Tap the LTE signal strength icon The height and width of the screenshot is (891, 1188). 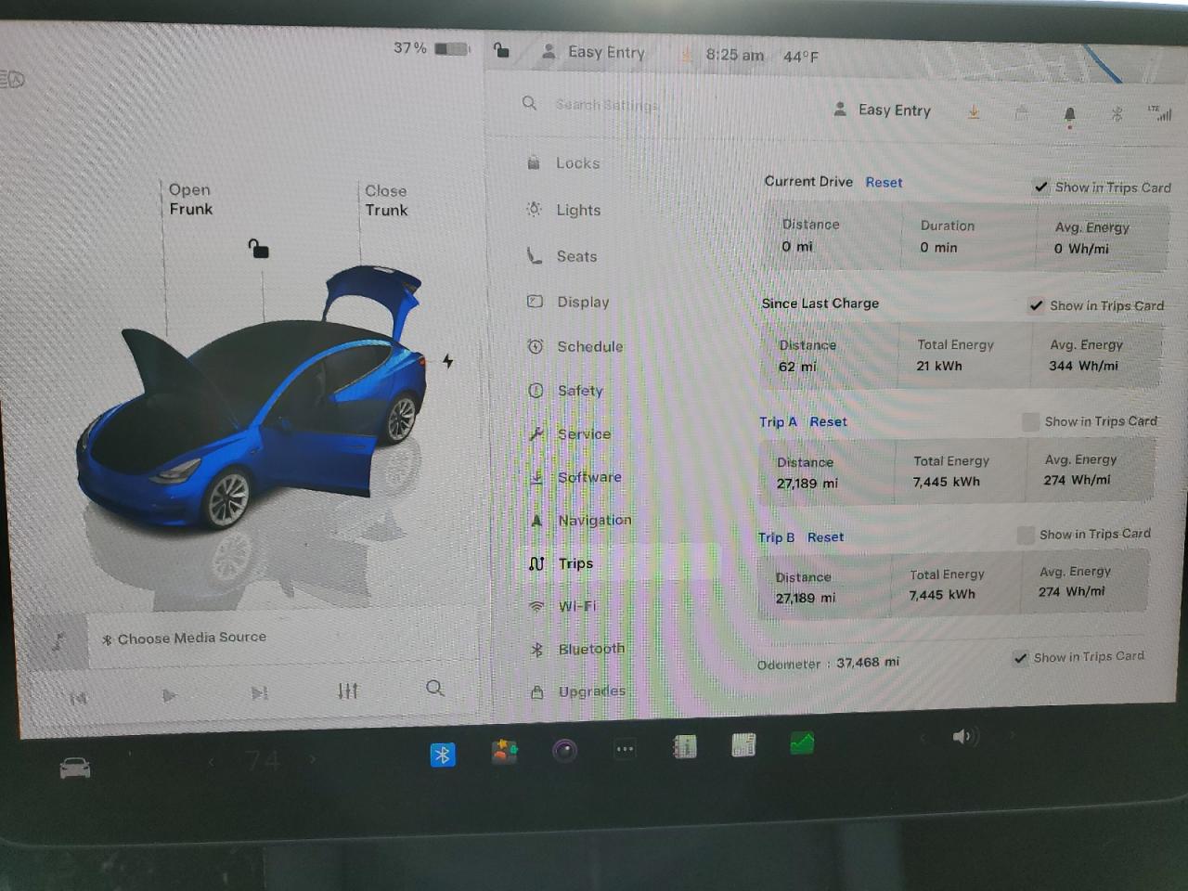(1159, 112)
